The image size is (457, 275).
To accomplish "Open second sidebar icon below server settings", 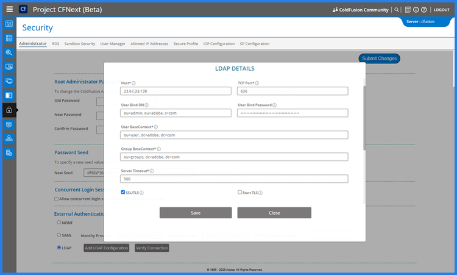I will coord(9,38).
